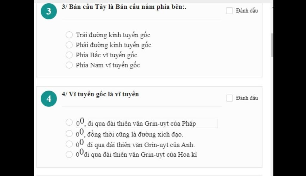The width and height of the screenshot is (306, 176).
Task: Enable the "Đánh dấu" checkbox on question 4
Action: pos(229,98)
